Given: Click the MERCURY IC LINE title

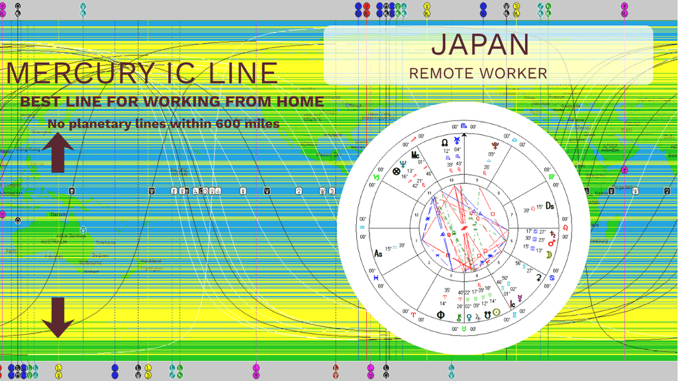Looking at the screenshot, I should [142, 73].
